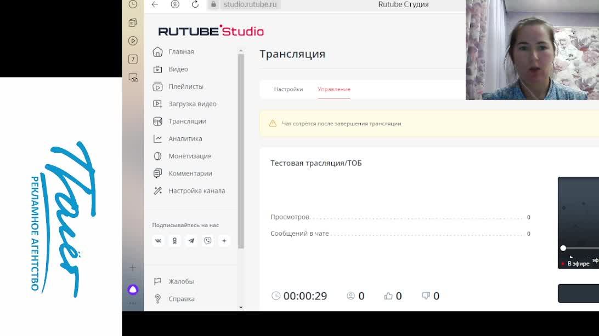This screenshot has height=336, width=599.
Task: Click the Настройка канала wand icon
Action: (157, 191)
